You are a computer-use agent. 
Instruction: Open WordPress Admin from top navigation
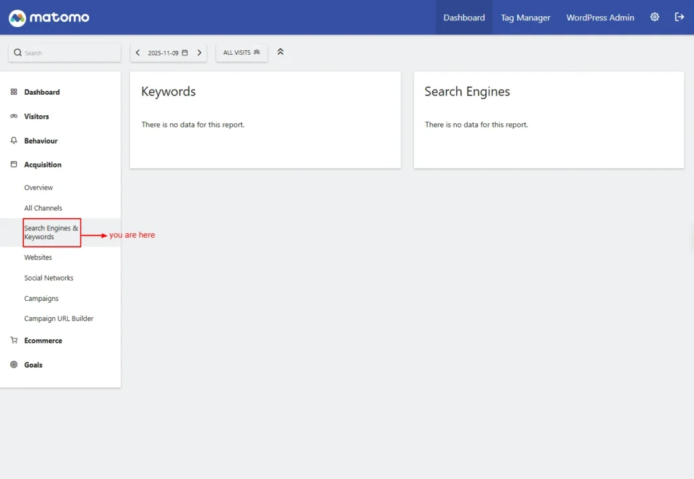coord(600,18)
